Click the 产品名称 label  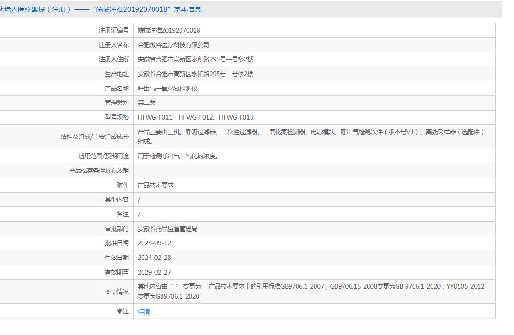point(117,88)
